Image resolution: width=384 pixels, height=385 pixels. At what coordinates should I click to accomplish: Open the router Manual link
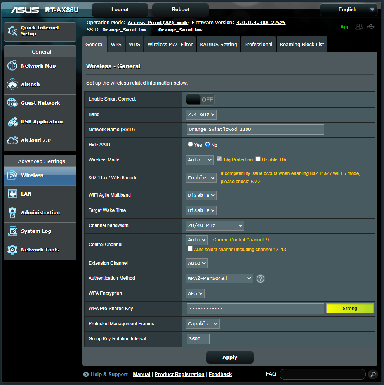click(141, 374)
